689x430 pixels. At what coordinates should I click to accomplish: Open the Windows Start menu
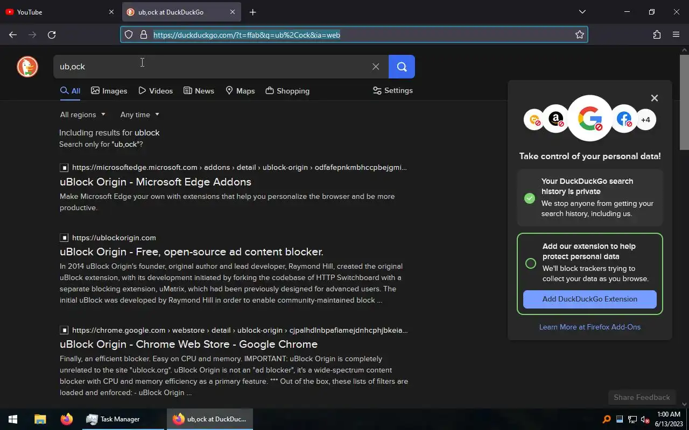(13, 419)
